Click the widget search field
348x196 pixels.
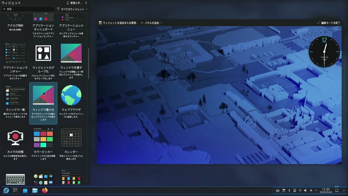(28, 9)
